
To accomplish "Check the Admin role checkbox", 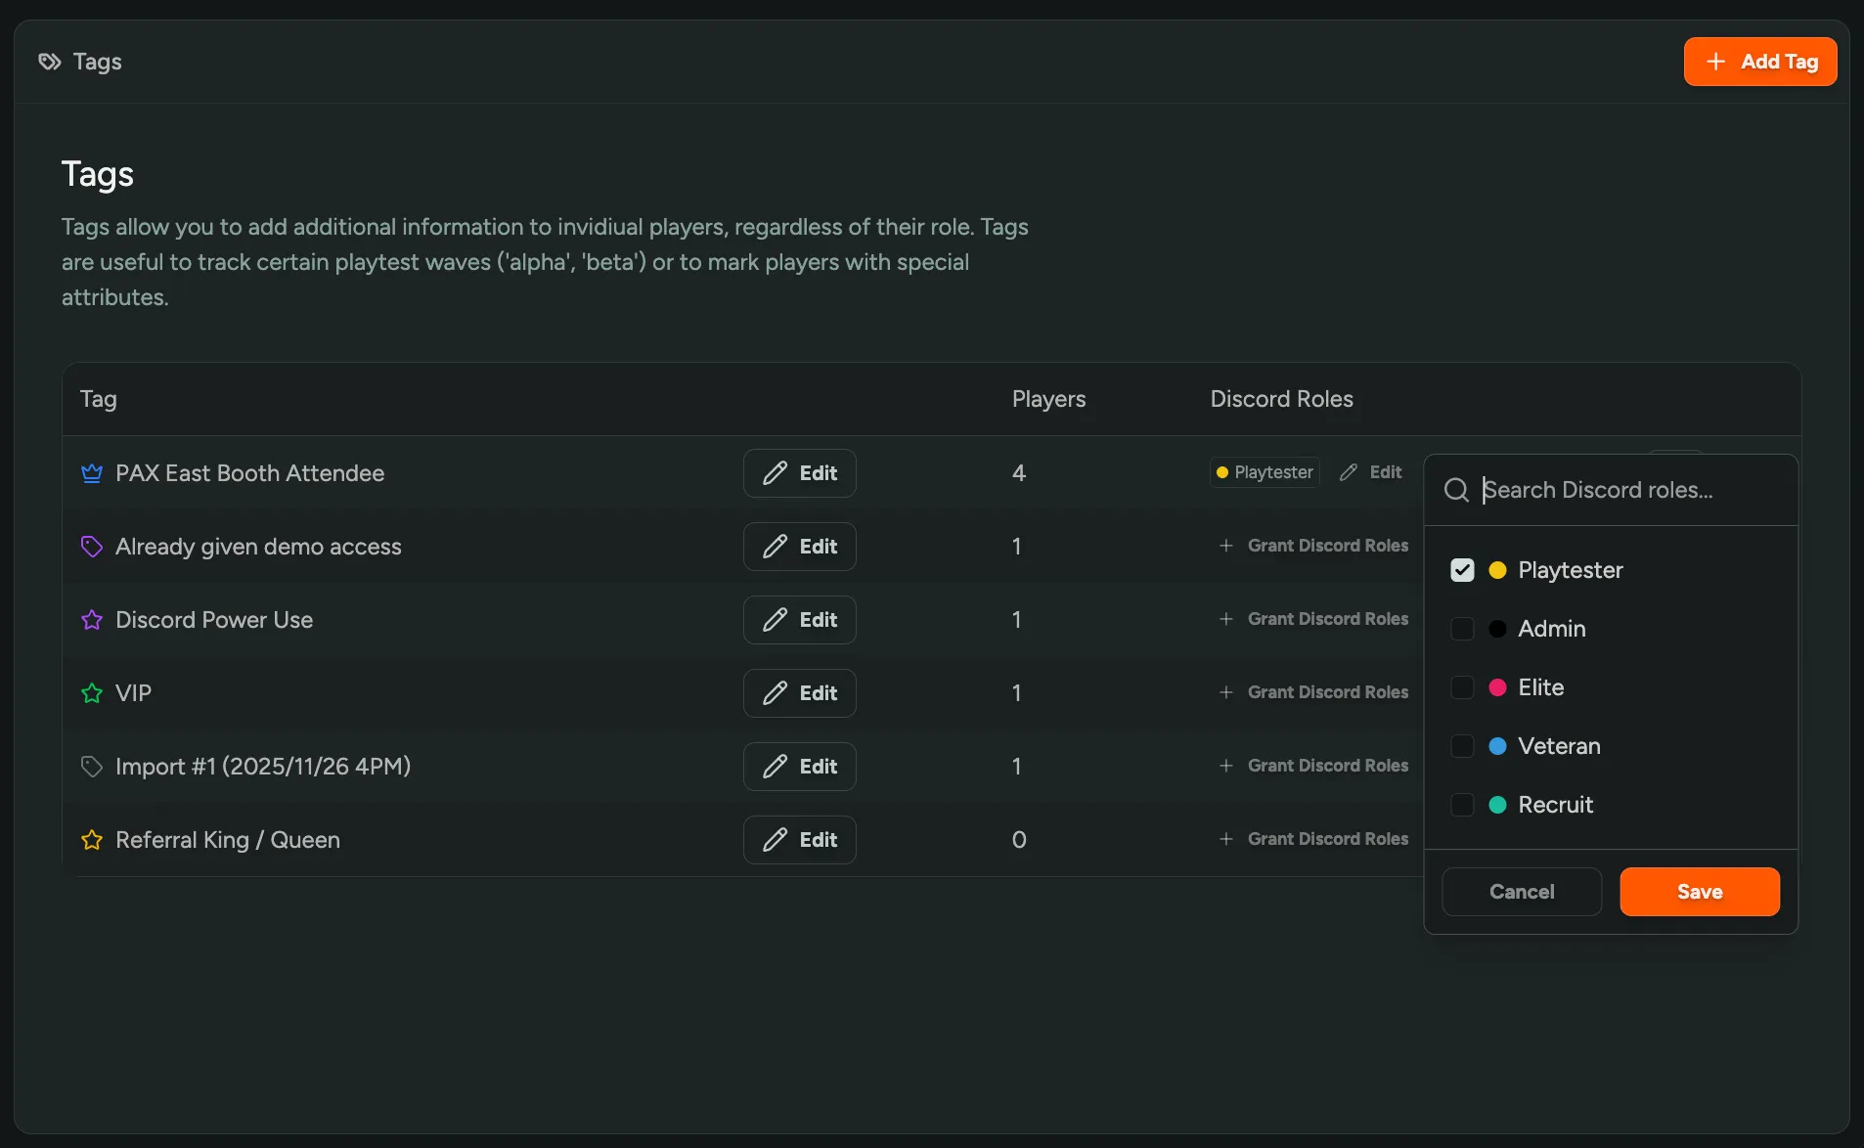I will 1462,629.
